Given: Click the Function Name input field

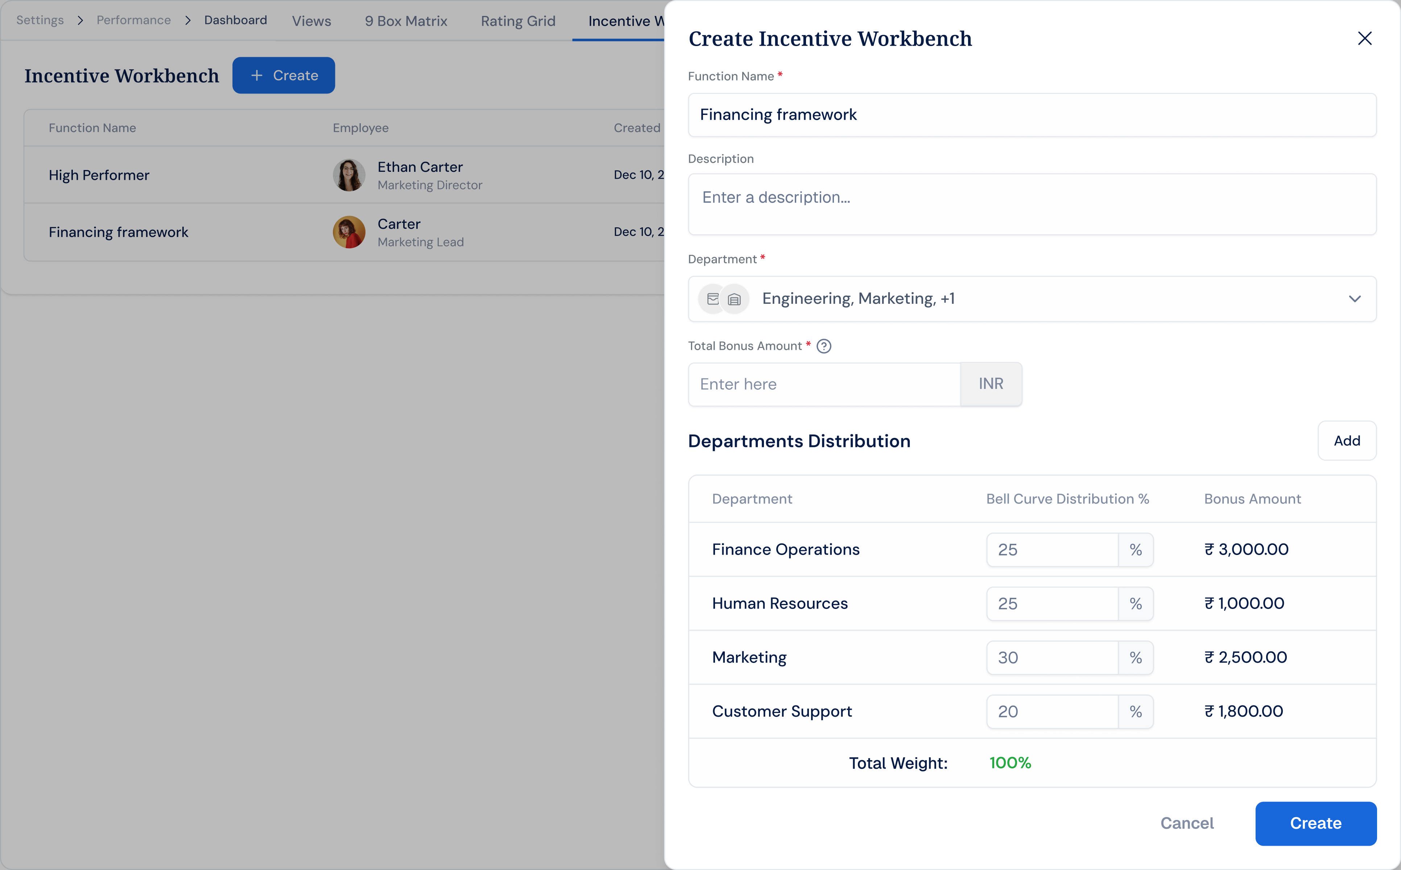Looking at the screenshot, I should click(x=1032, y=115).
